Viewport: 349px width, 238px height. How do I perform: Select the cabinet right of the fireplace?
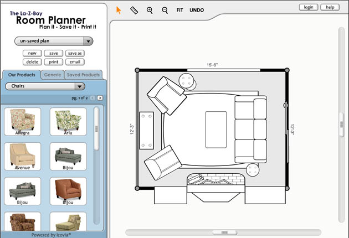265,195
